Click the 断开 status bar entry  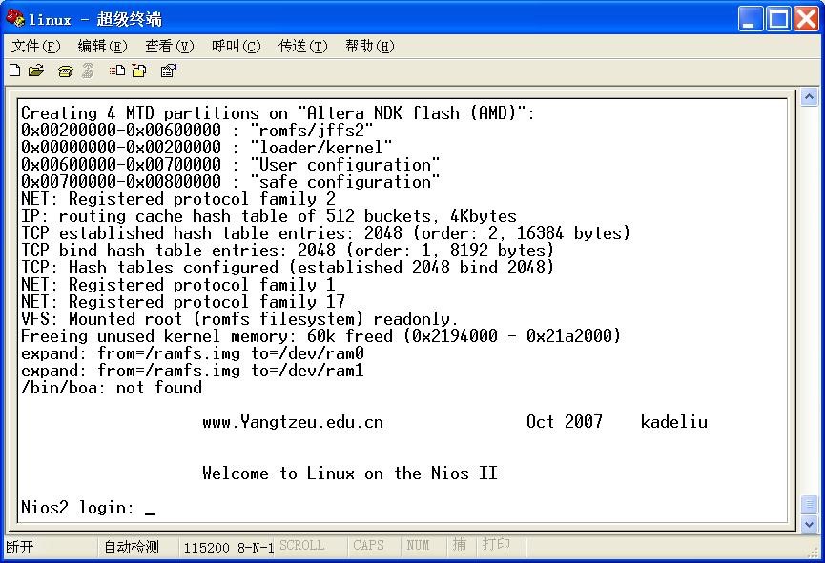[20, 547]
